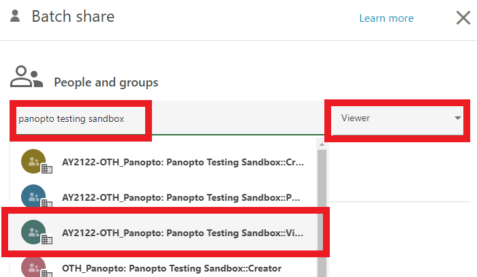Click the results list scrollbar thumb
Screen dimensions: 477x277
[x=322, y=204]
